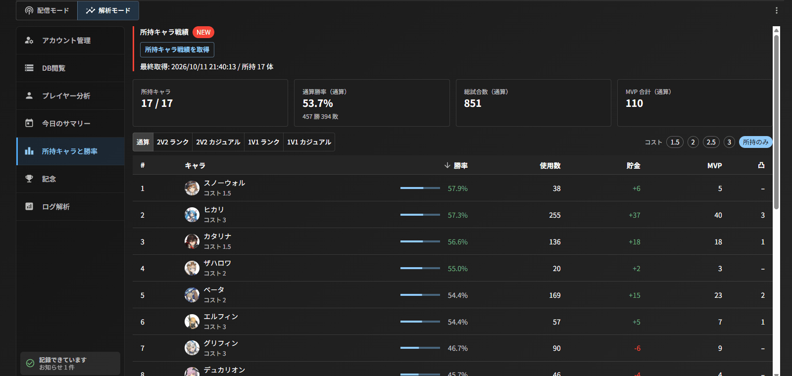This screenshot has height=376, width=792.
Task: Switch to the 1V1 ランク tab
Action: coord(264,142)
